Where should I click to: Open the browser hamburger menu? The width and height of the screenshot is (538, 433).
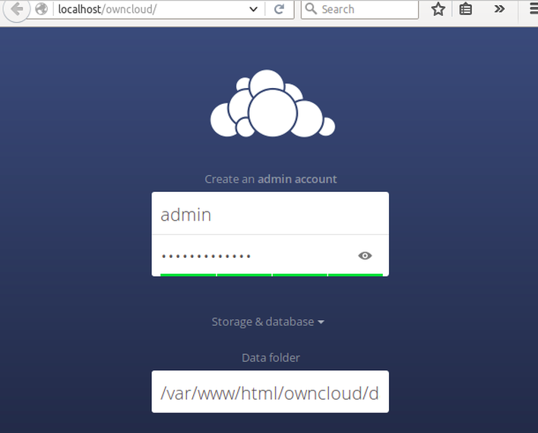[x=533, y=9]
